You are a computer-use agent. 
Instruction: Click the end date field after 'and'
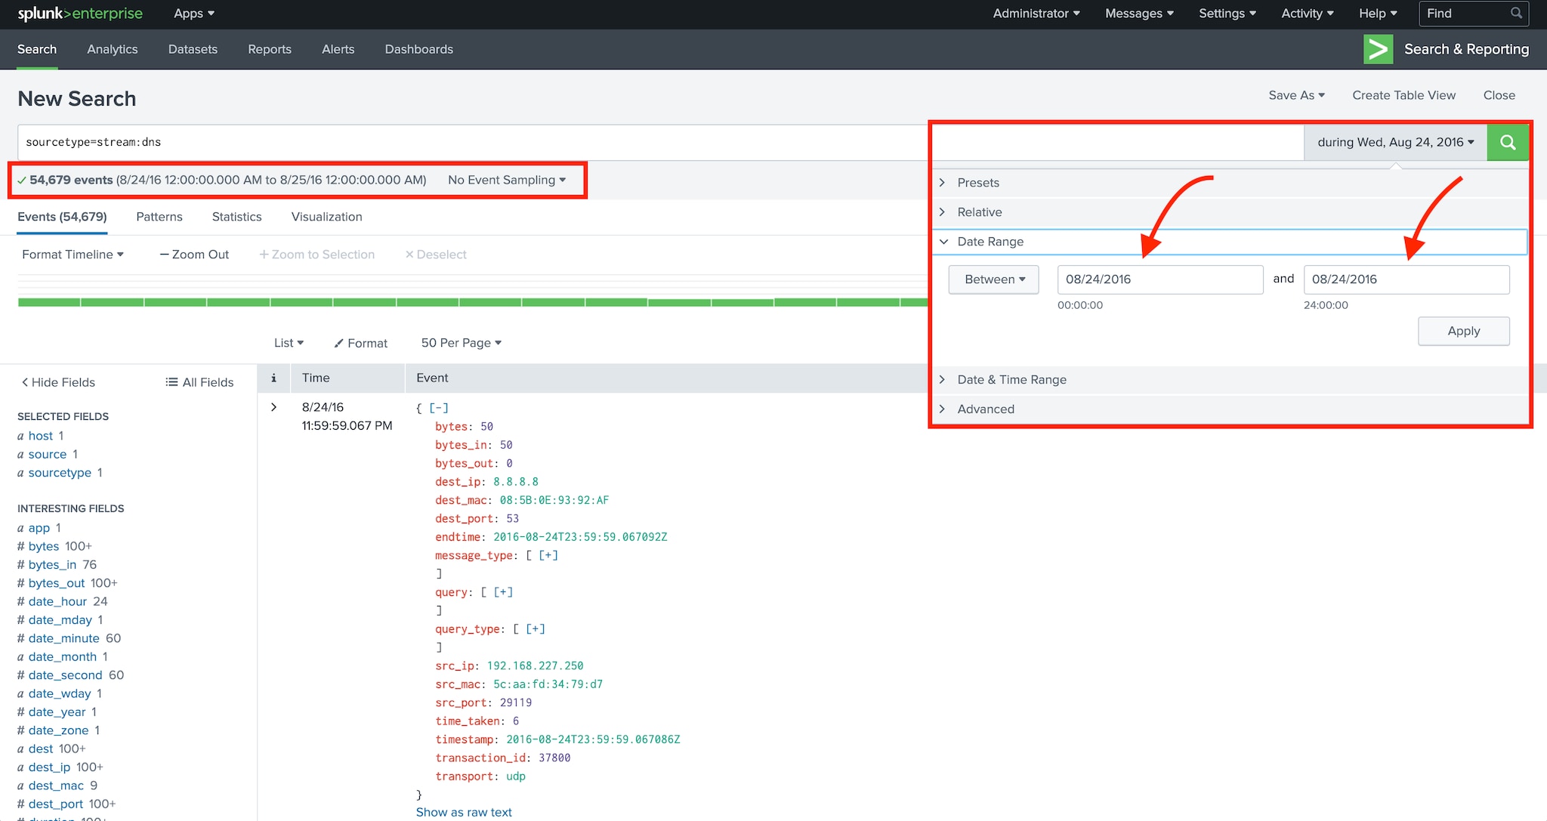point(1407,279)
